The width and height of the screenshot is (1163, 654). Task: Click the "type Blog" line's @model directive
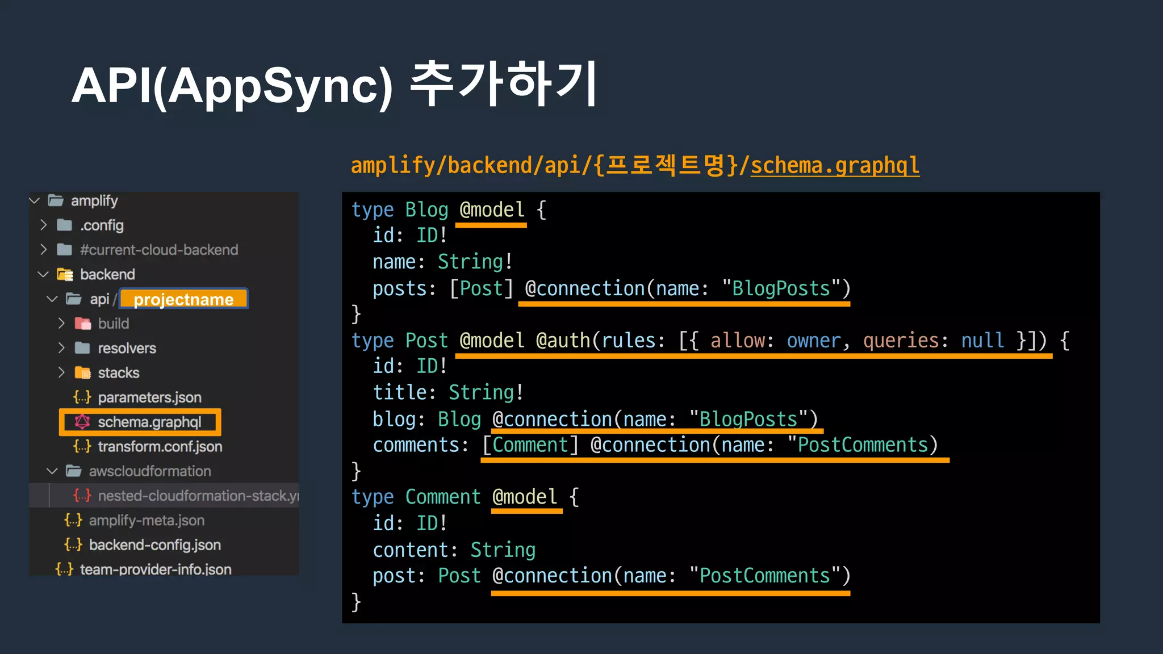[492, 210]
